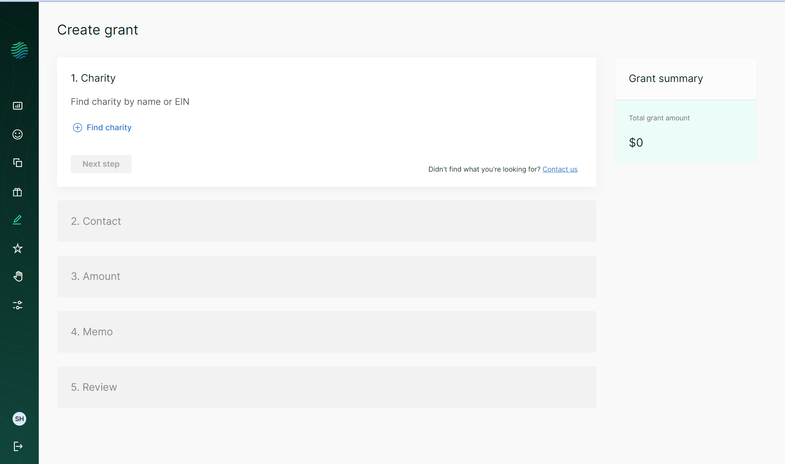Click the SH user avatar
This screenshot has height=464, width=785.
[x=19, y=419]
